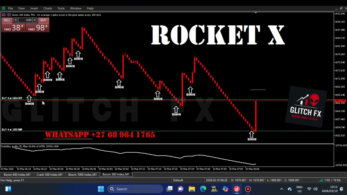The width and height of the screenshot is (347, 195).
Task: Click the Windows taskbar Search box
Action: click(135, 189)
